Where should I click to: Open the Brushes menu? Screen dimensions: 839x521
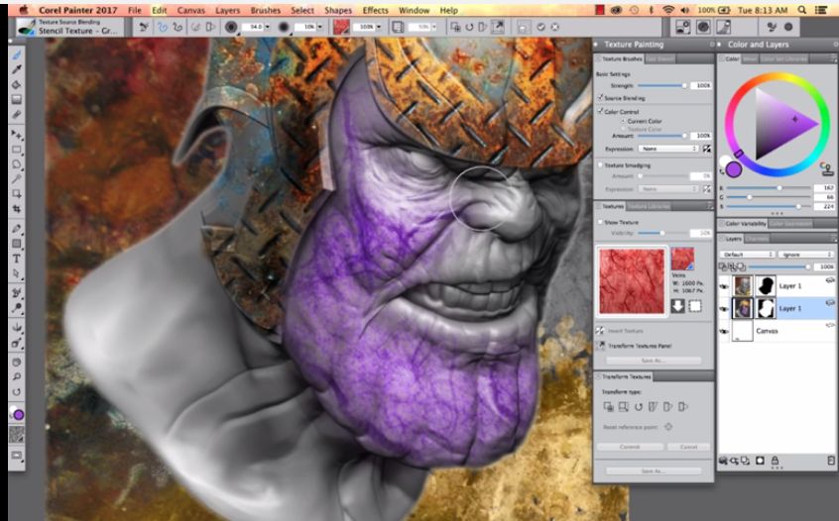[266, 10]
